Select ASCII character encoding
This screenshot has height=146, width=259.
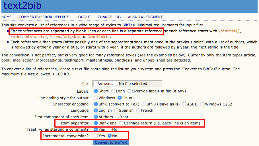[184, 104]
